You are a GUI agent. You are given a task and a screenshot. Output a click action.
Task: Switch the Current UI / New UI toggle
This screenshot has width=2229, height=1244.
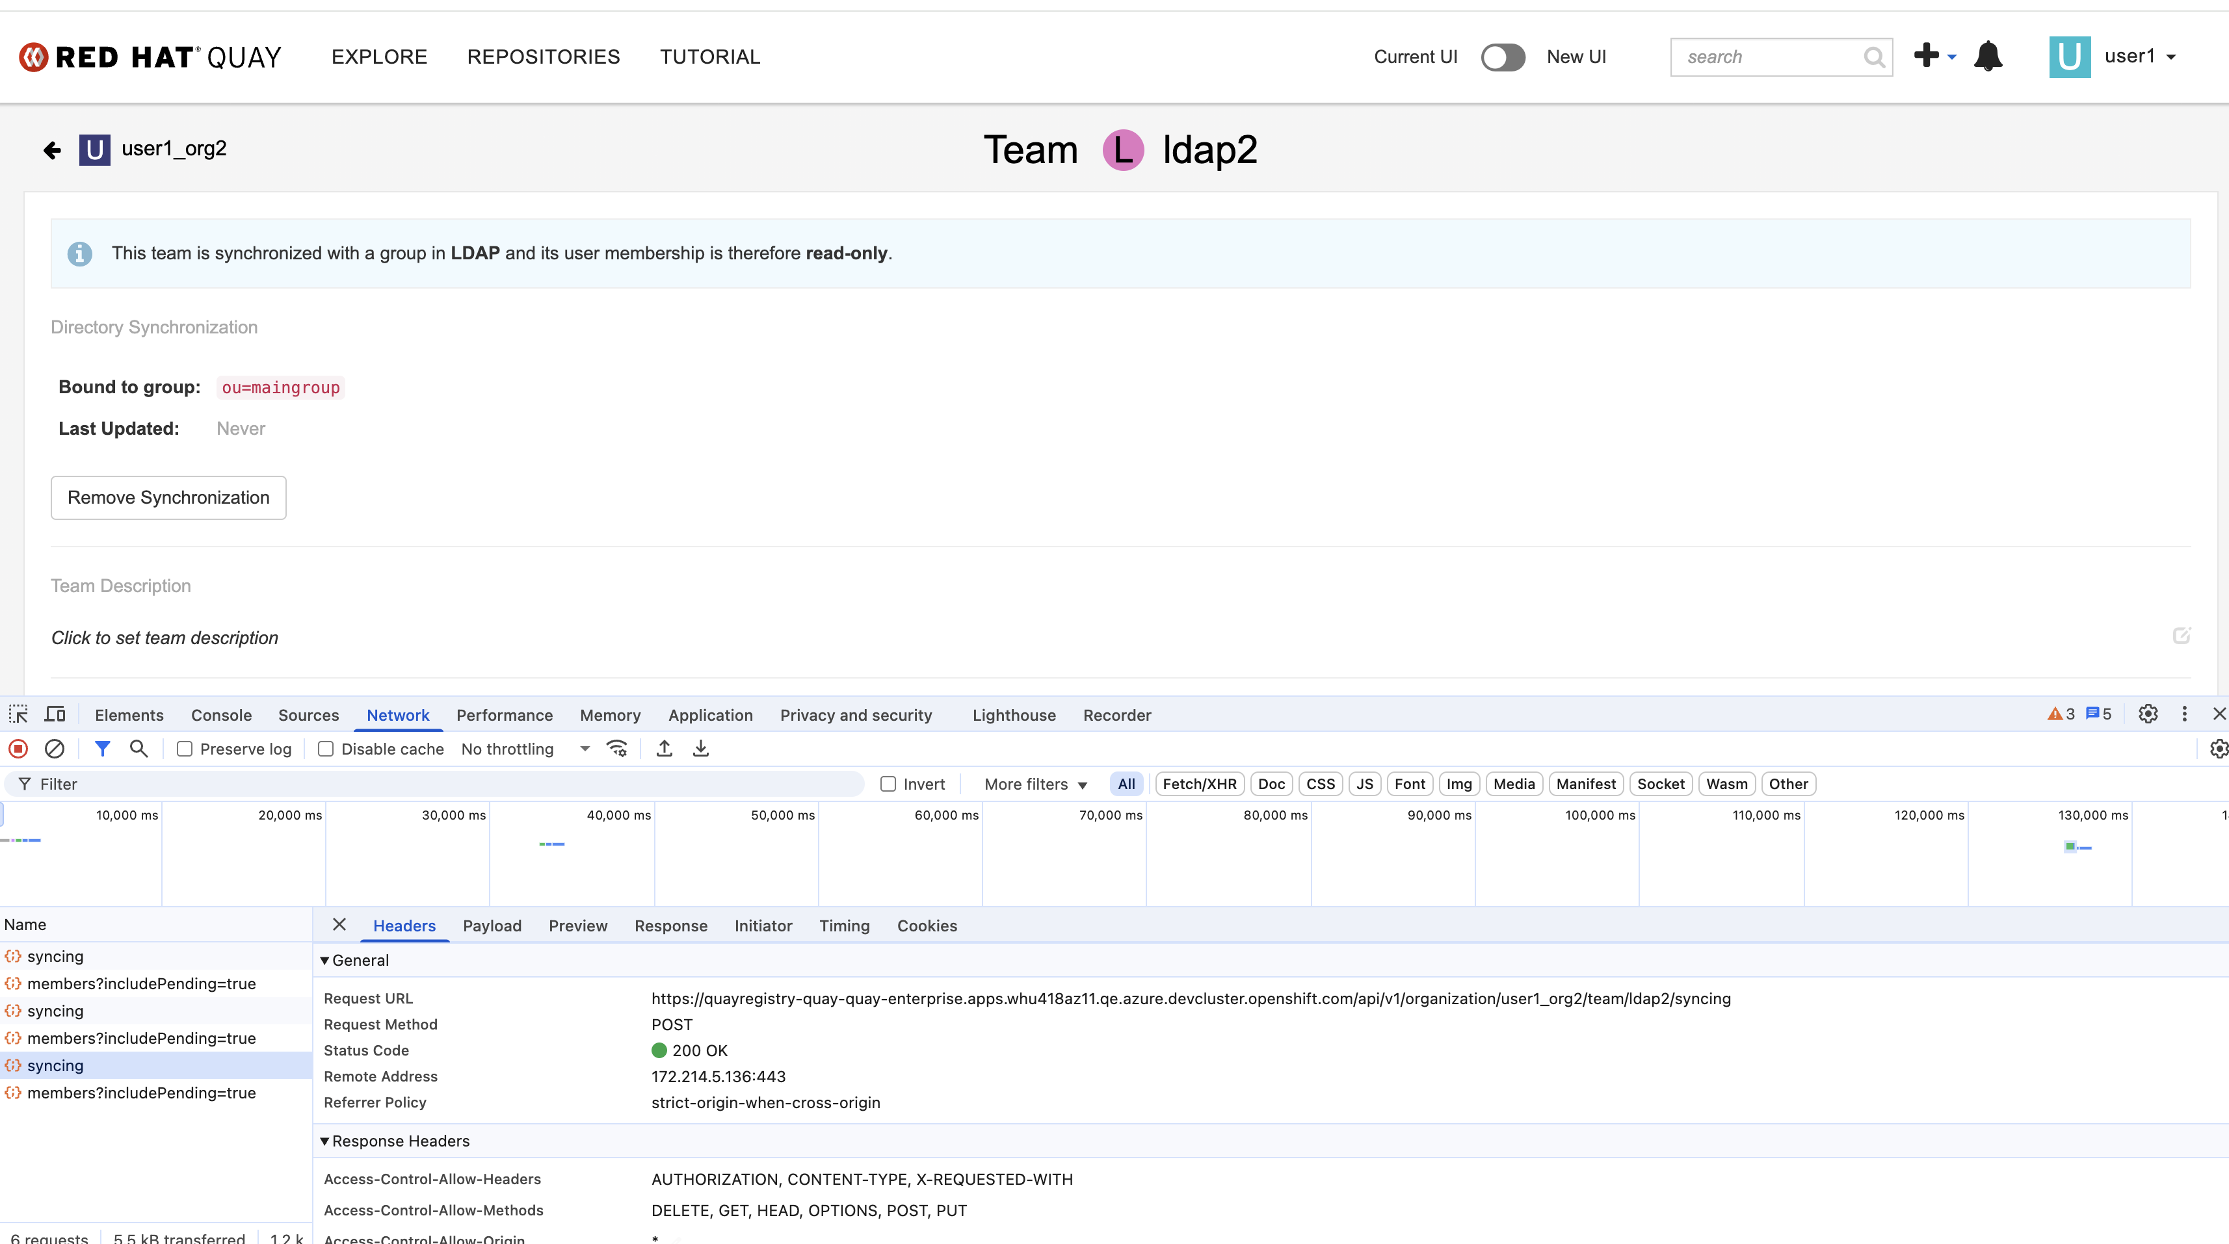(1502, 57)
